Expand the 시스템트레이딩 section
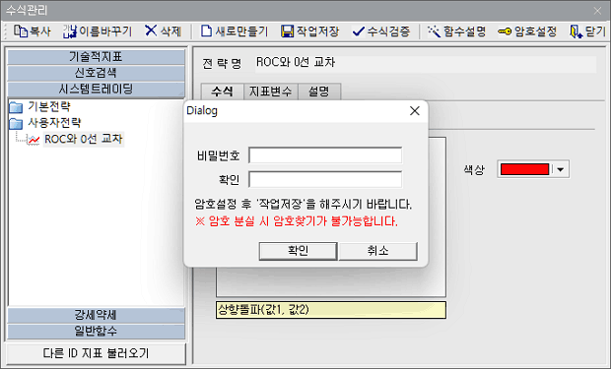The height and width of the screenshot is (369, 611). click(96, 90)
